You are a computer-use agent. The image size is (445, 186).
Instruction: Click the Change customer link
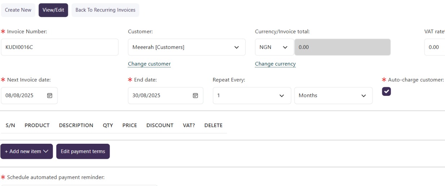149,64
